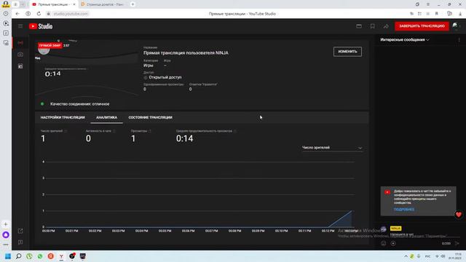Click 'Завершить трансляцию' button
Screen dimensions: 466x262
click(422, 26)
